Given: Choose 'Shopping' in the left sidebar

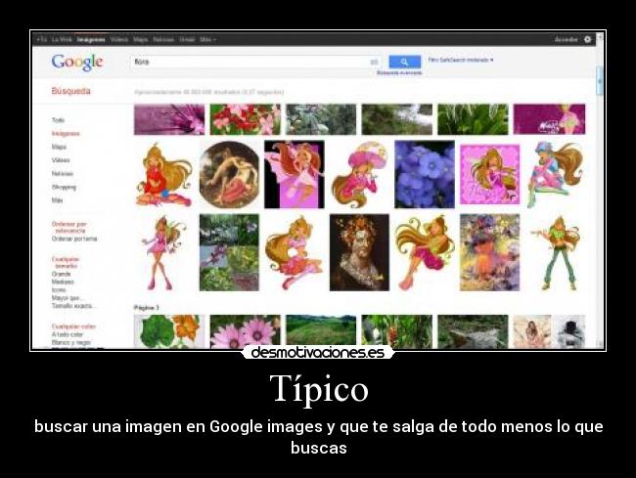Looking at the screenshot, I should [x=64, y=187].
